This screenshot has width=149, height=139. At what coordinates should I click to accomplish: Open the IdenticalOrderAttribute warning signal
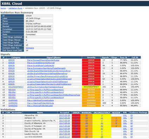coord(40,103)
